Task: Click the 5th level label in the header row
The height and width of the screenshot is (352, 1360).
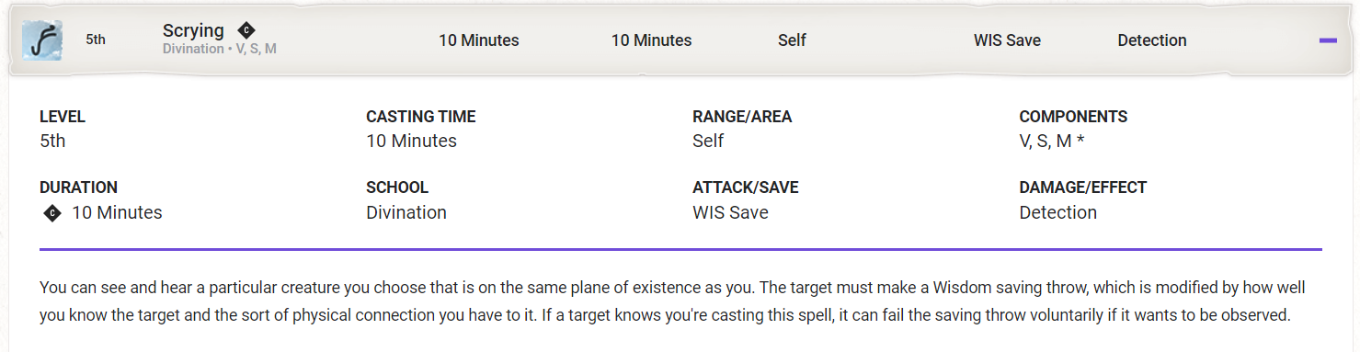Action: (x=96, y=40)
